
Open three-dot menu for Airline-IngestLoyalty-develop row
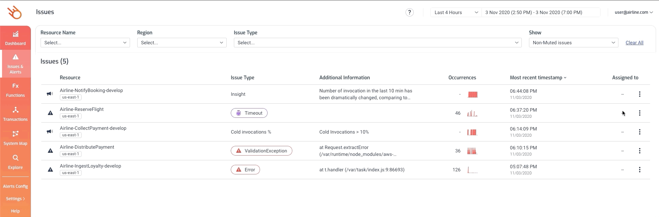pos(640,170)
